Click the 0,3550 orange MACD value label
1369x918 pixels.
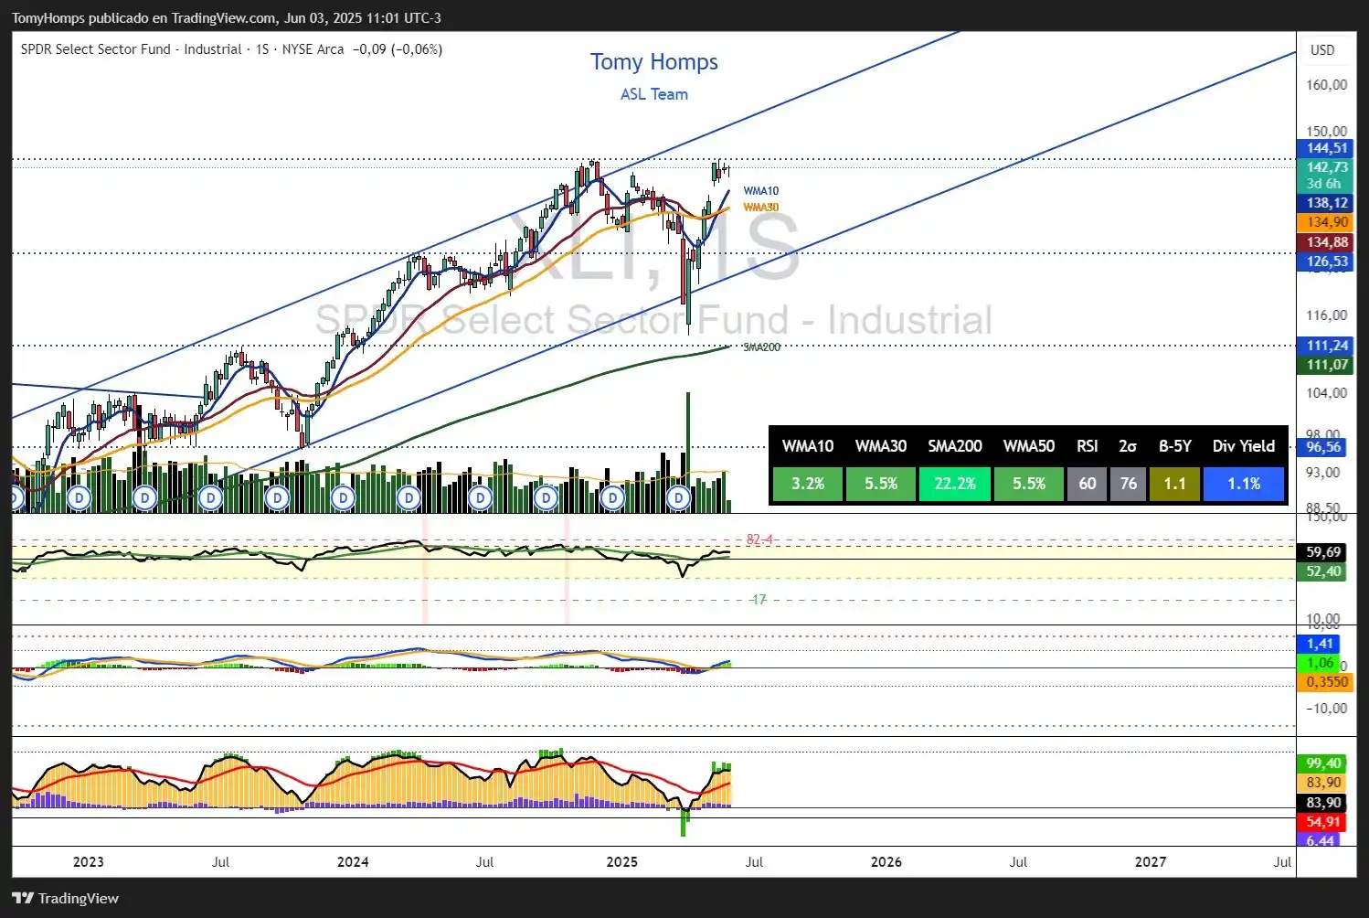[1326, 682]
